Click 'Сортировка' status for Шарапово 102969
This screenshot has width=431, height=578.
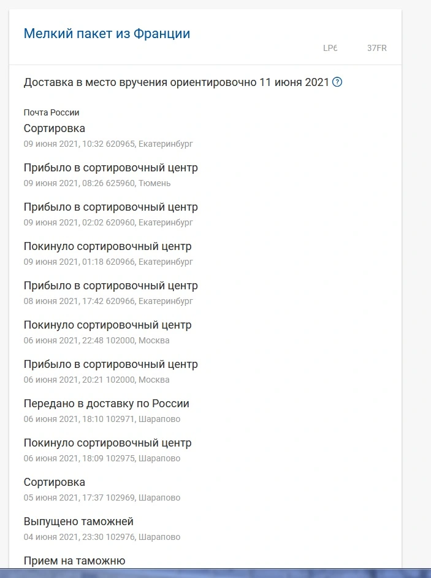(x=55, y=482)
